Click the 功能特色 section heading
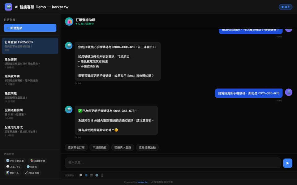The height and width of the screenshot is (185, 297). (9, 154)
